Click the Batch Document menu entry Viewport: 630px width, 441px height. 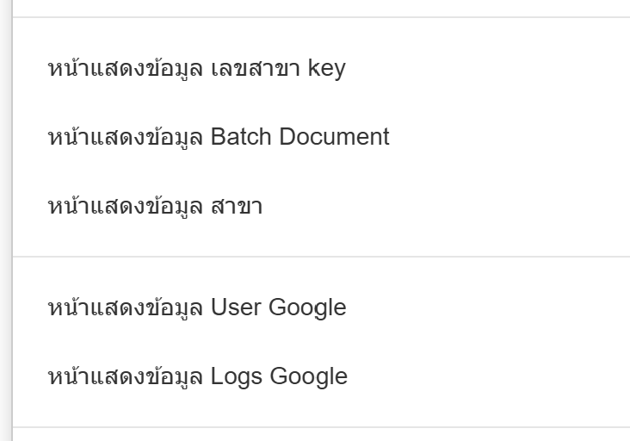point(219,137)
